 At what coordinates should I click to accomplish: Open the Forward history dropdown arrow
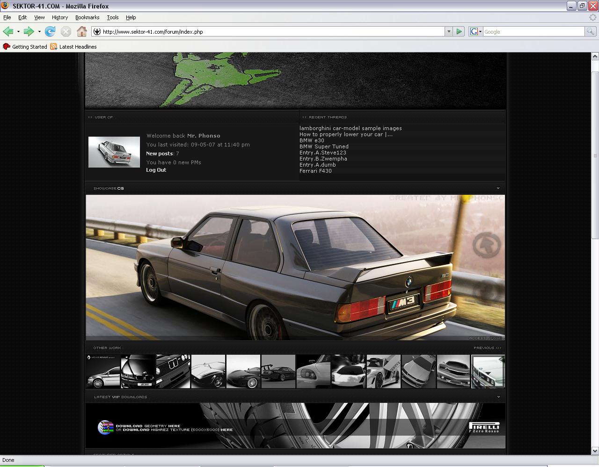pyautogui.click(x=39, y=32)
